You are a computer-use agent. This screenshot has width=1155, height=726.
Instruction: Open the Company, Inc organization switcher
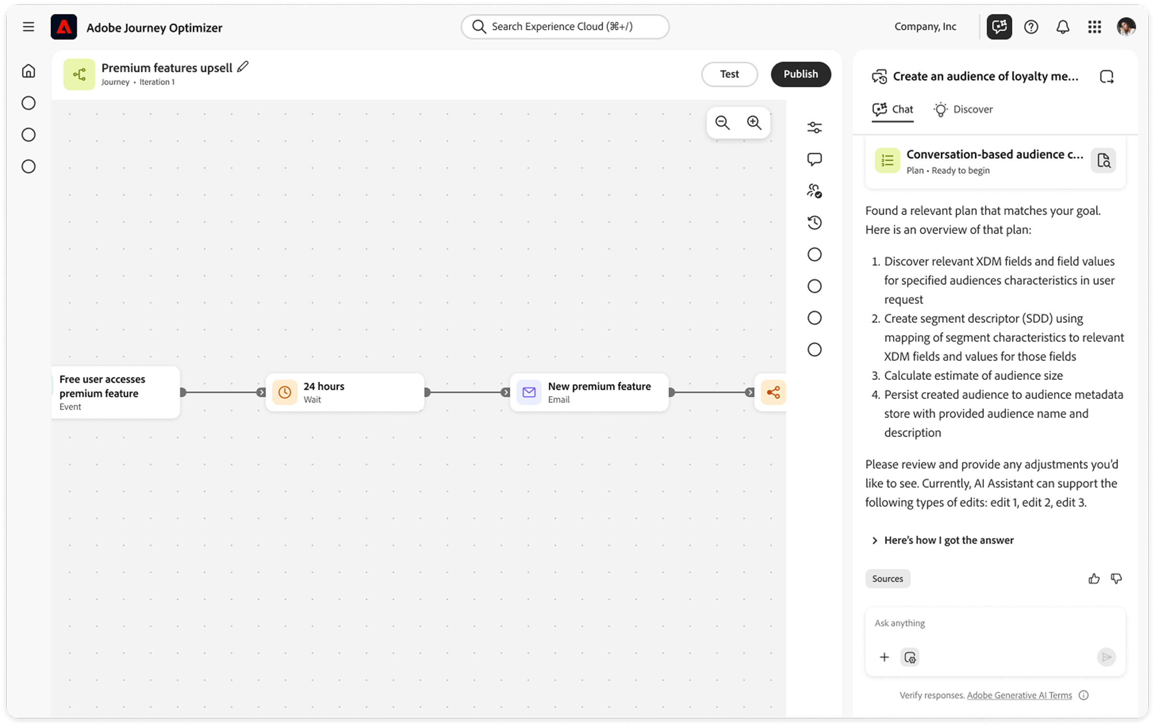(x=925, y=26)
